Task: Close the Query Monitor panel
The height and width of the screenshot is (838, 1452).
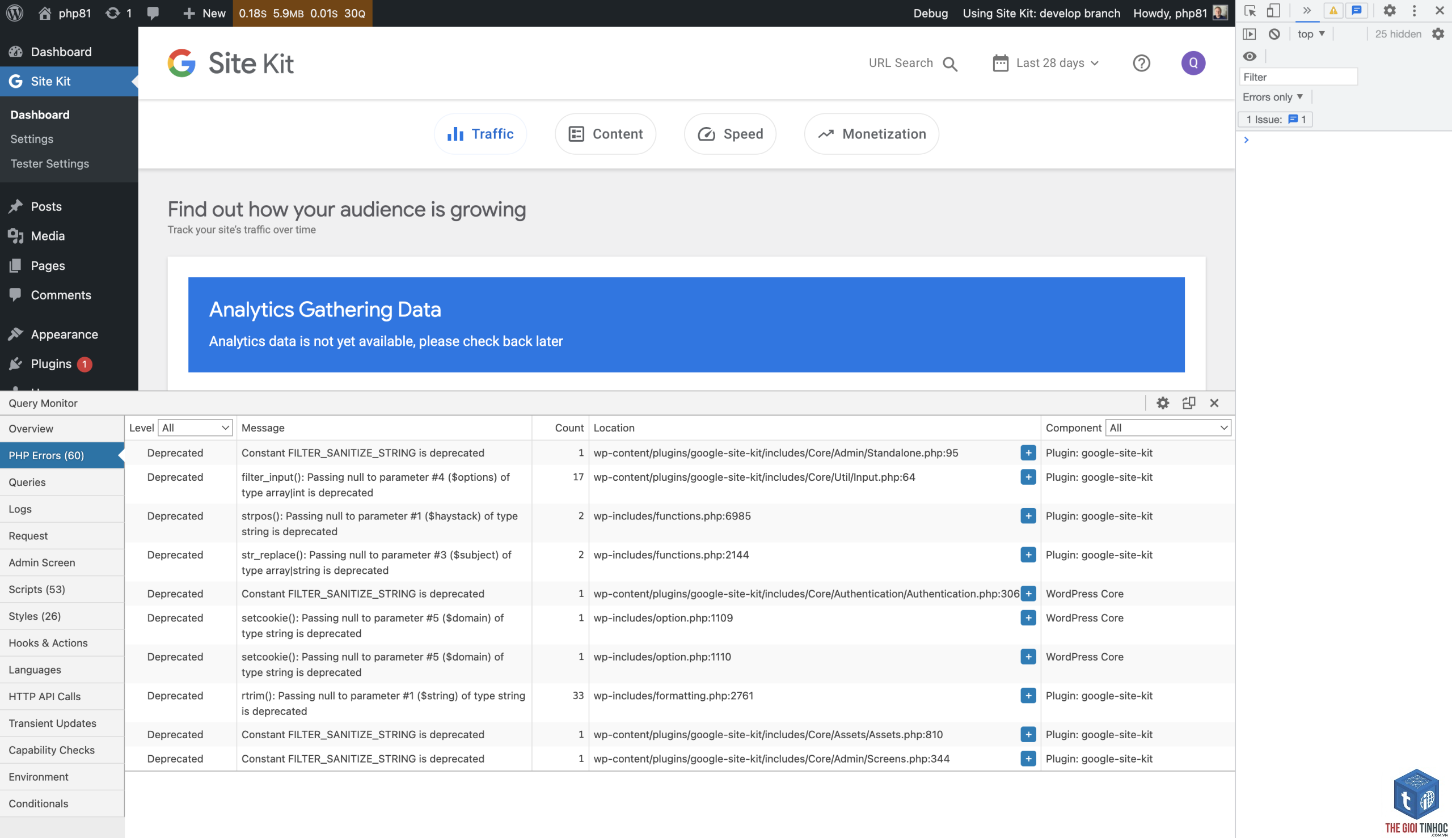Action: click(x=1214, y=403)
